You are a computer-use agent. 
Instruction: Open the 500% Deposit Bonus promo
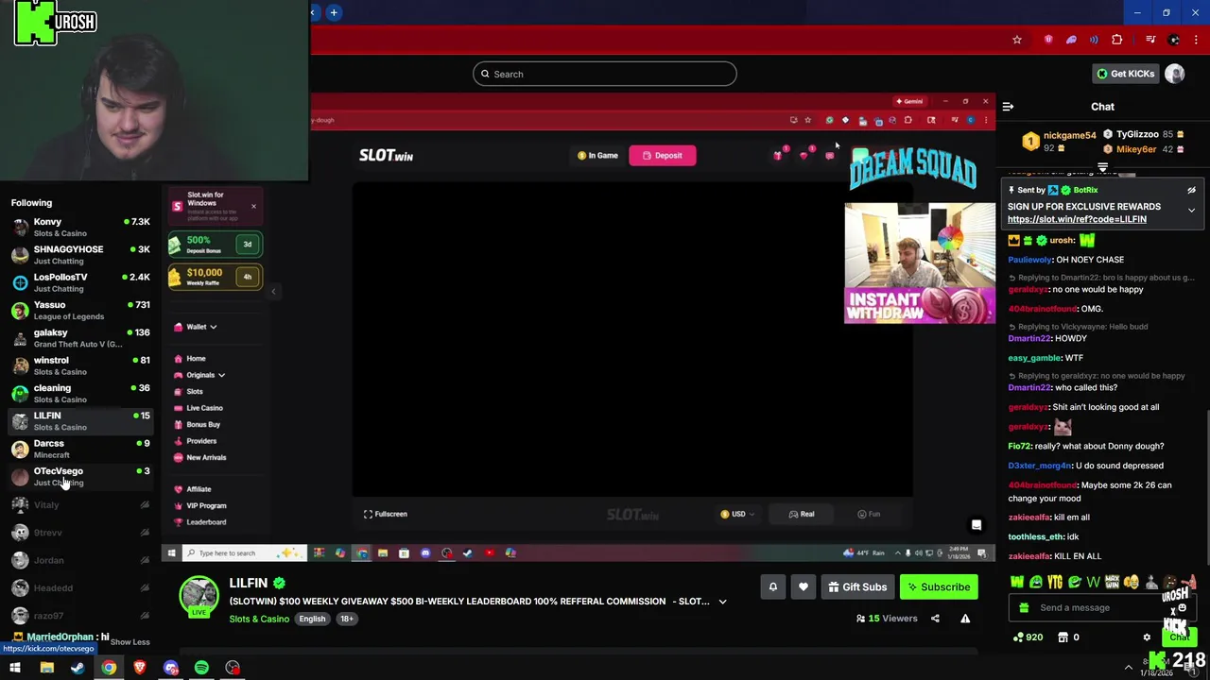coord(215,245)
